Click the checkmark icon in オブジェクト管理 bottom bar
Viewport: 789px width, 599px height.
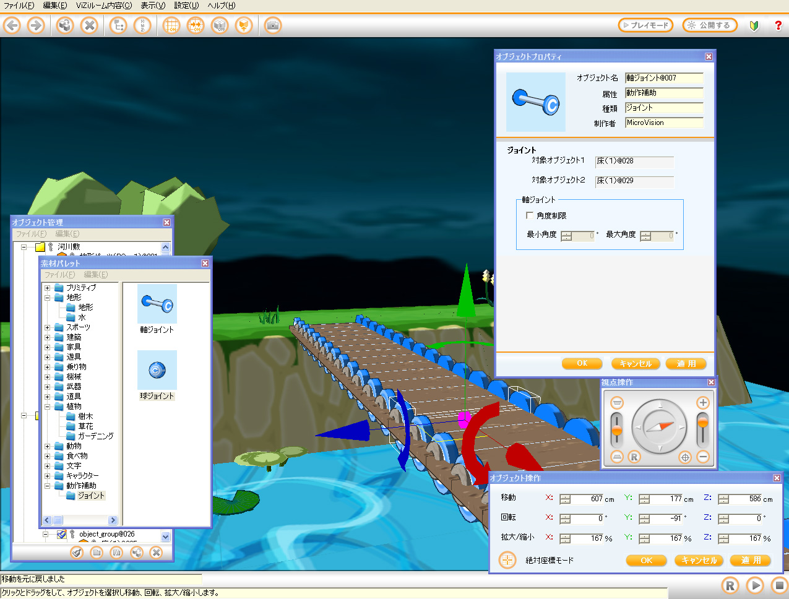[77, 553]
